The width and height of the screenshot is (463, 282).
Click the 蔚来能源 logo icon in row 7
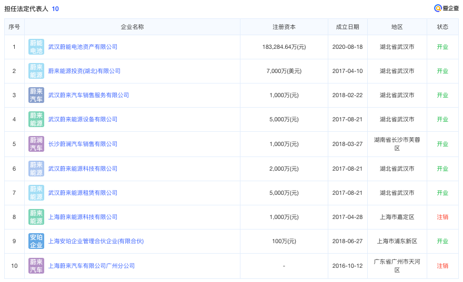pyautogui.click(x=36, y=193)
